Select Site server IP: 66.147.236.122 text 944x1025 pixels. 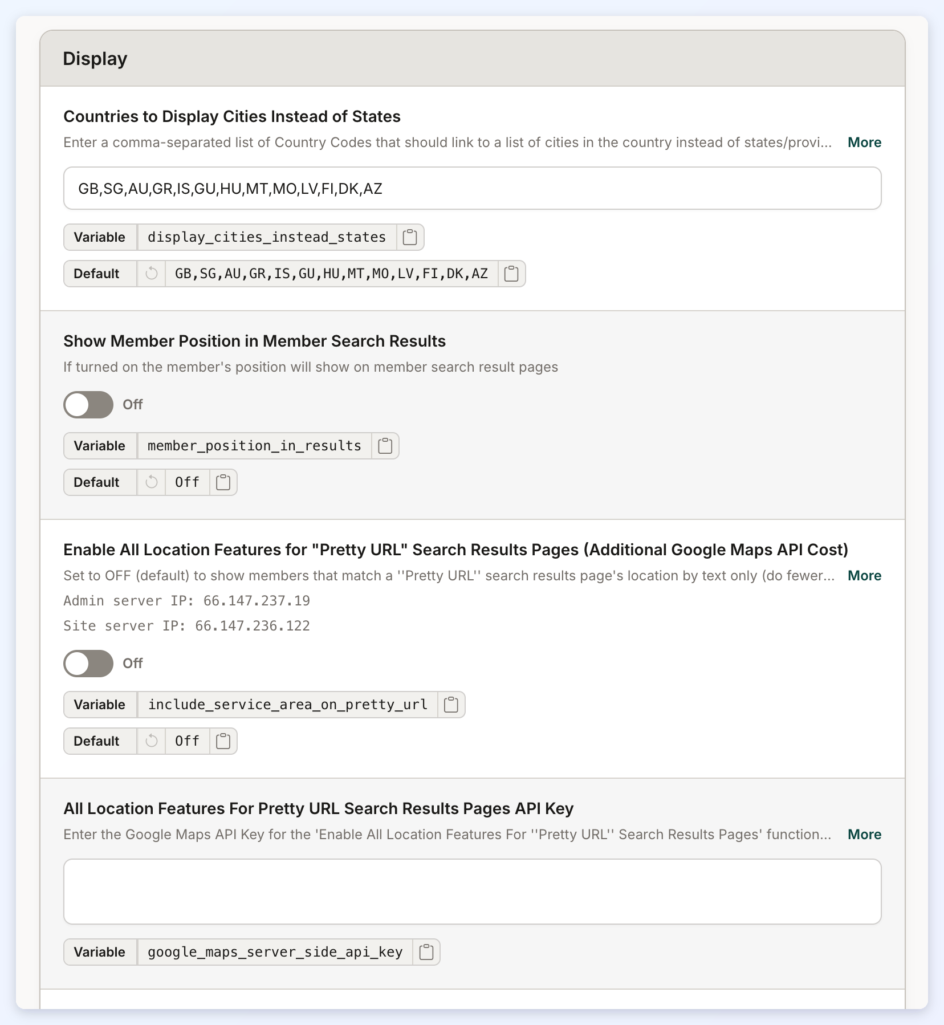tap(186, 626)
